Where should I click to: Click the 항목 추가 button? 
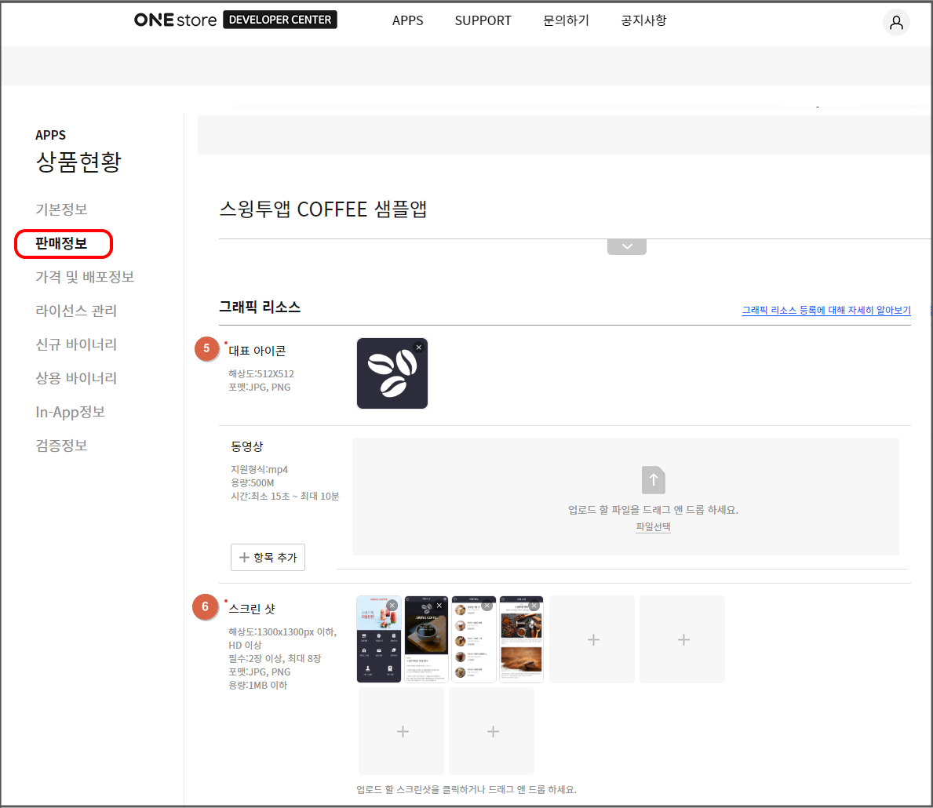pos(268,557)
